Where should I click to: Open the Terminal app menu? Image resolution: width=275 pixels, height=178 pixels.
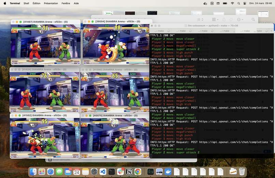(15, 3)
